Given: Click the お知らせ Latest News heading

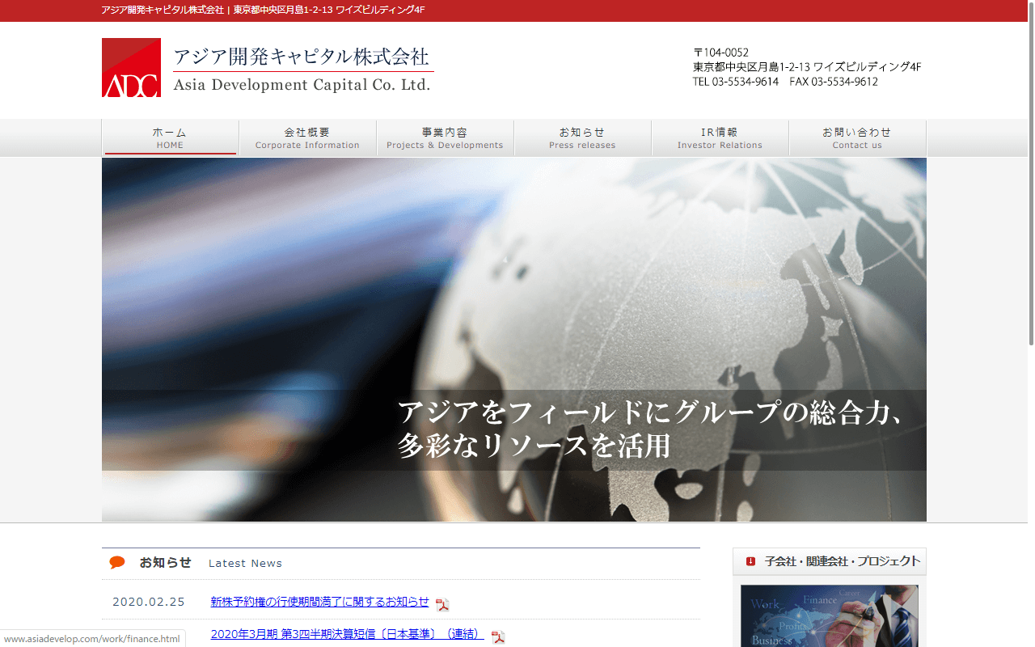Looking at the screenshot, I should [x=210, y=563].
